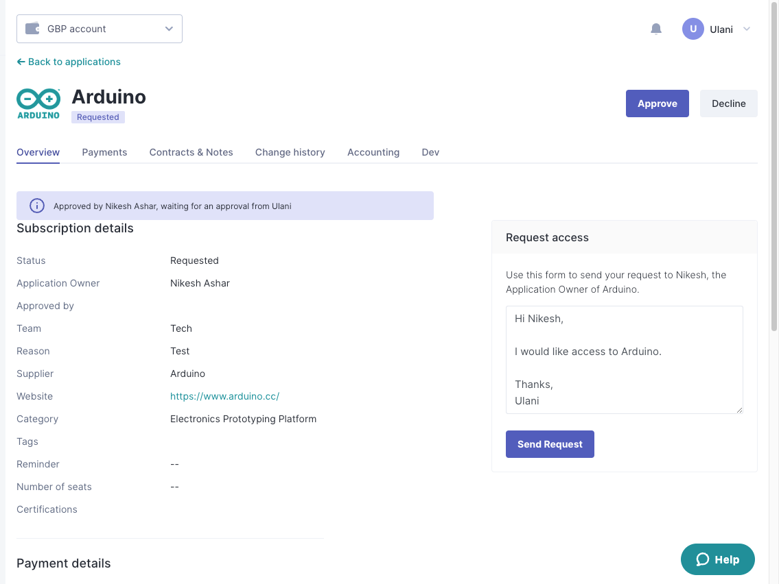Click inside the request message text area
This screenshot has height=584, width=779.
pos(624,360)
